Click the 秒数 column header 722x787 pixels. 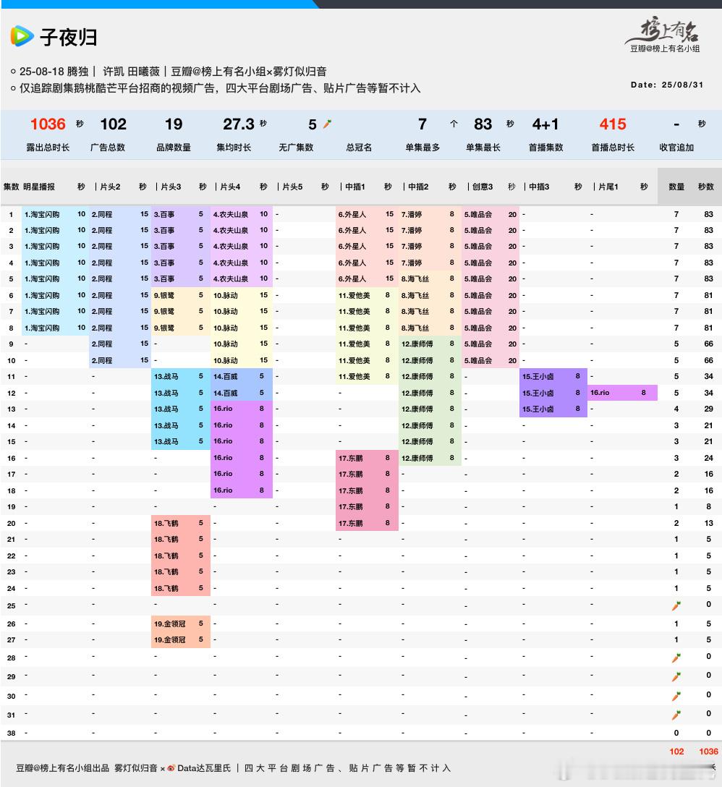[706, 187]
